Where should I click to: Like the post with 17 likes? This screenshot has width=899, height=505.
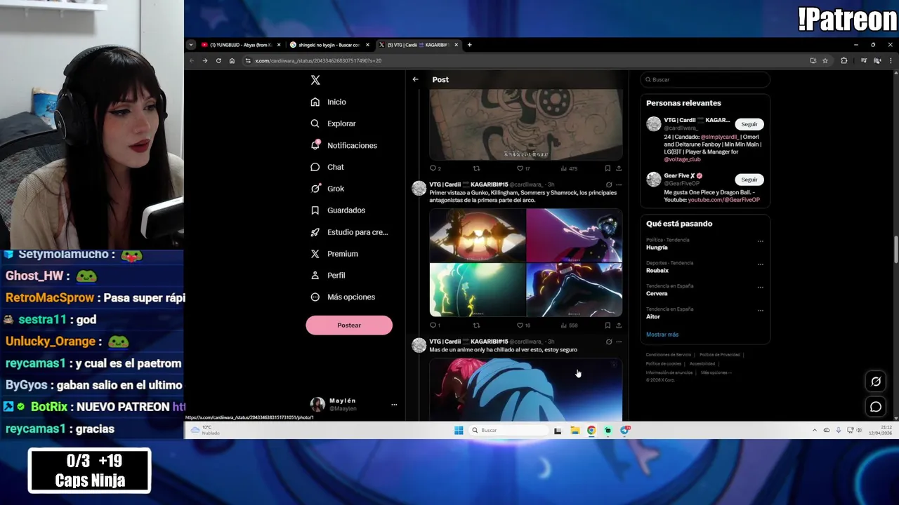point(523,168)
